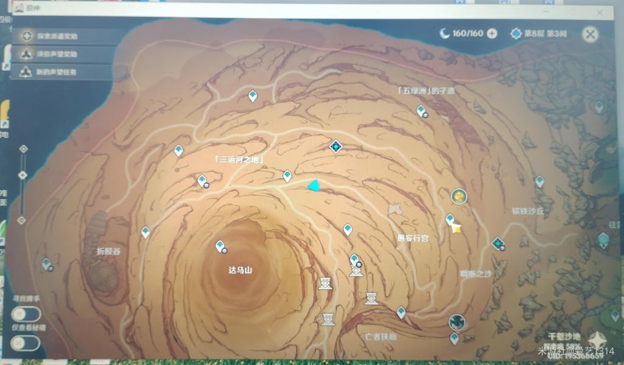
Task: Click the 「三运河之地」 map label
Action: coord(239,159)
